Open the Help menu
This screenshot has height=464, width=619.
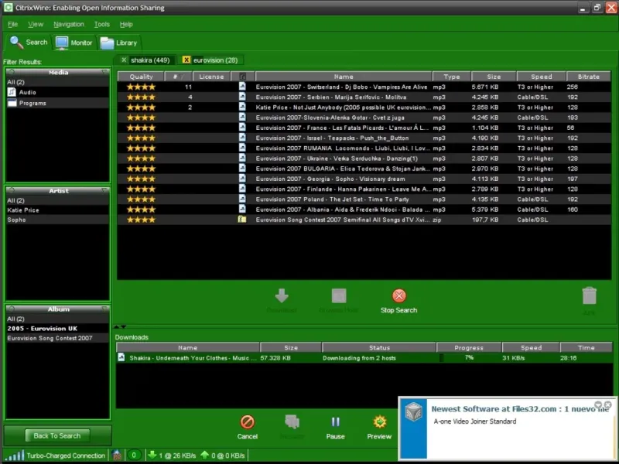point(126,24)
